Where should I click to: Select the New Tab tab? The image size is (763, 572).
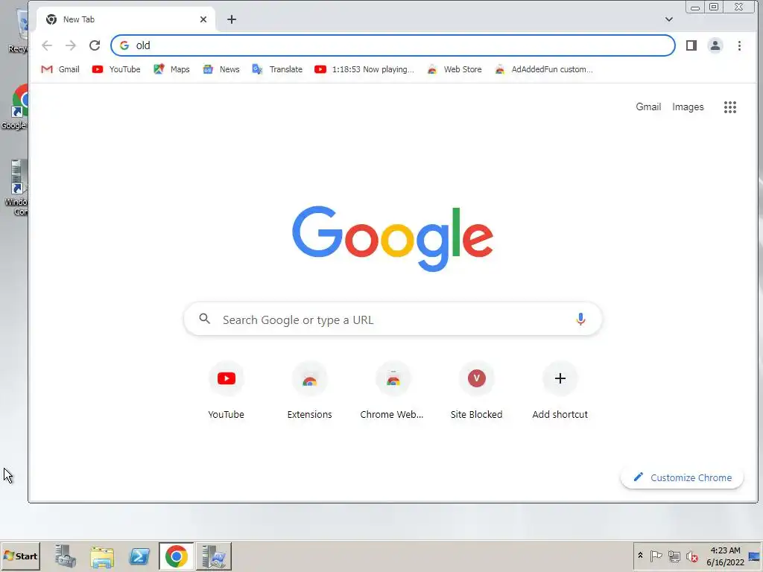click(125, 19)
